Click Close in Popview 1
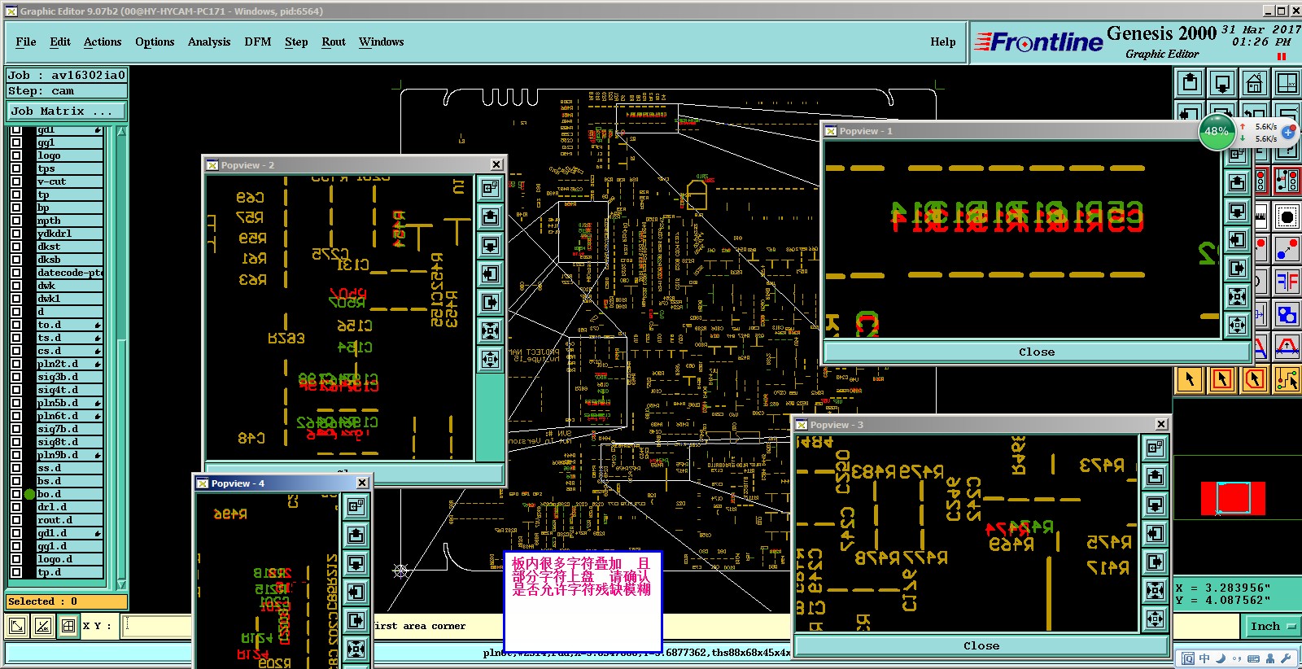 pyautogui.click(x=1037, y=352)
